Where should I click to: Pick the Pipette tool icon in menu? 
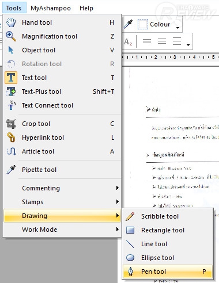(x=11, y=170)
